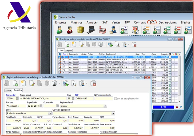This screenshot has width=194, height=136.
Task: Go to next record in front window
Action: click(x=15, y=83)
